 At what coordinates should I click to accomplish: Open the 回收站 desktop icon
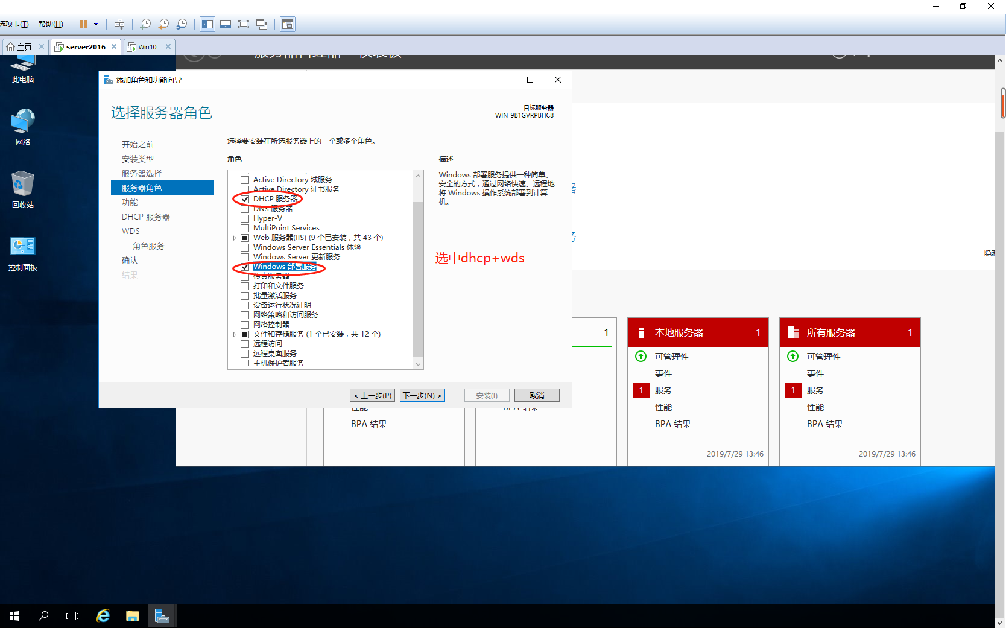click(x=23, y=190)
